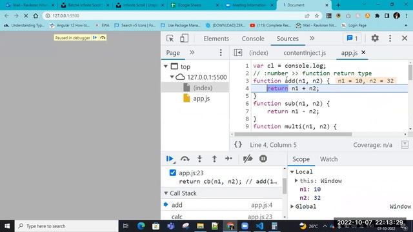Expand the Global scope section
This screenshot has height=232, width=413.
[x=292, y=206]
